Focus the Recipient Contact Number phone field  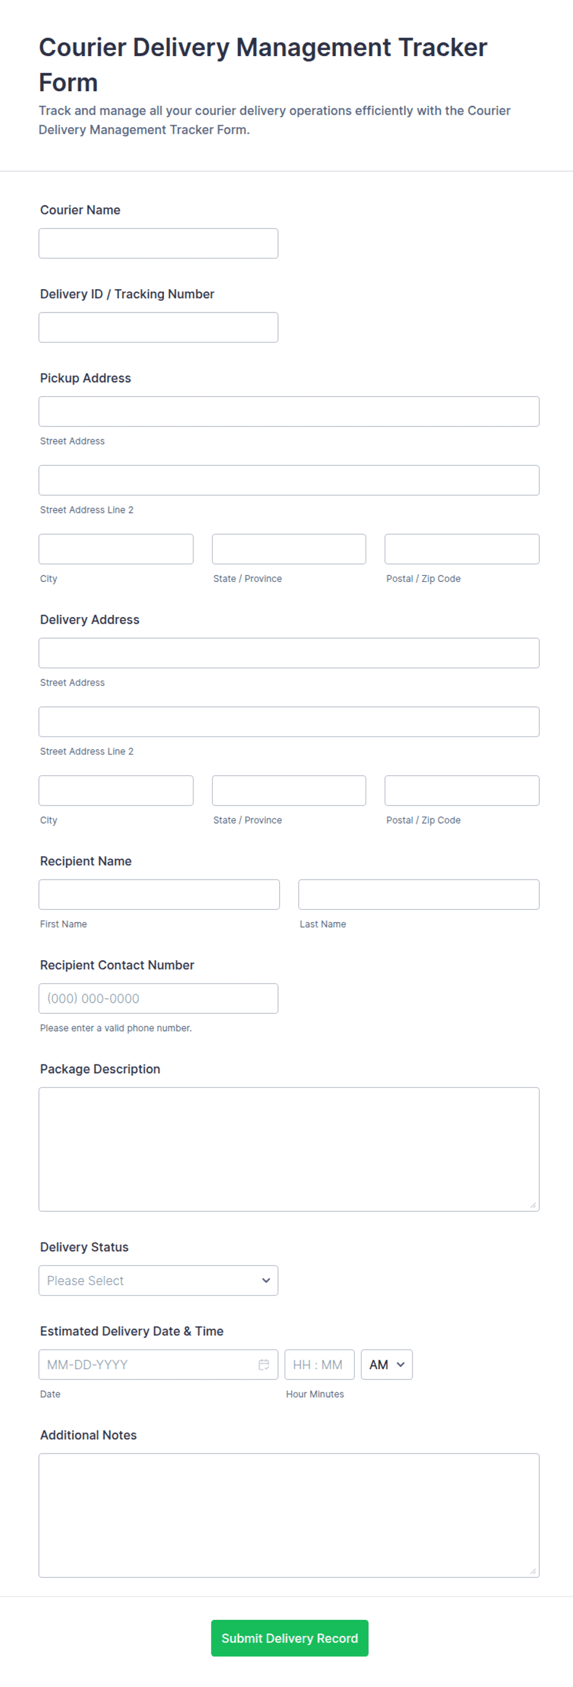(158, 998)
